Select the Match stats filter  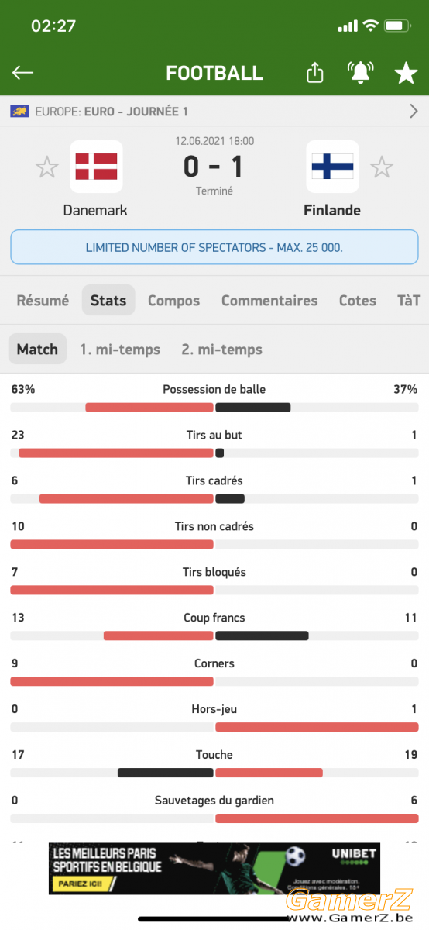click(37, 350)
